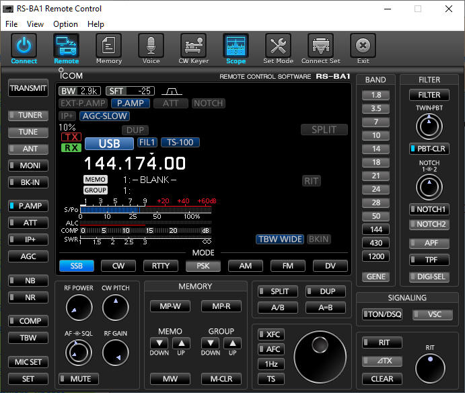Click the TBW WIDE indicator
This screenshot has width=465, height=393.
tap(280, 239)
